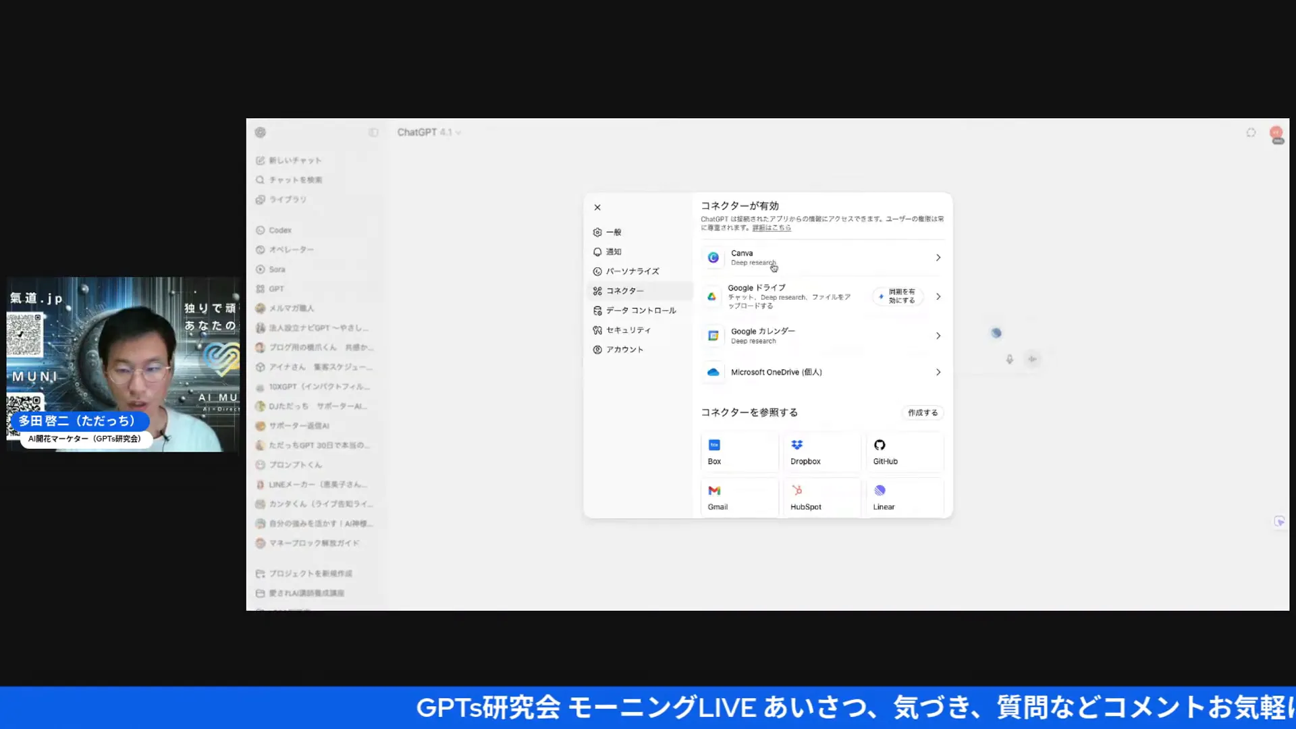Open the セキュリティ tab
The image size is (1296, 729).
[x=639, y=330]
